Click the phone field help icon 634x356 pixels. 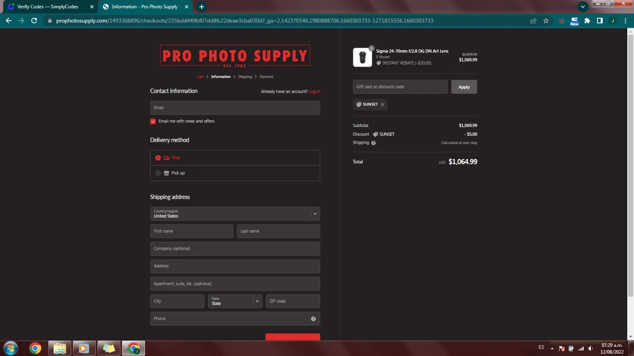(313, 319)
